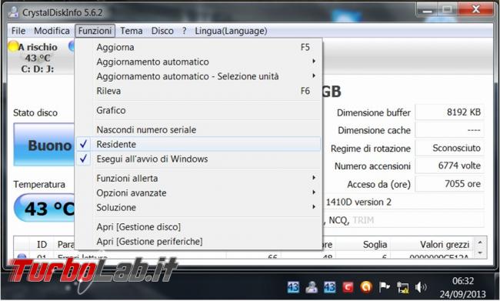Image resolution: width=500 pixels, height=301 pixels.
Task: Open the File menu
Action: (x=18, y=31)
